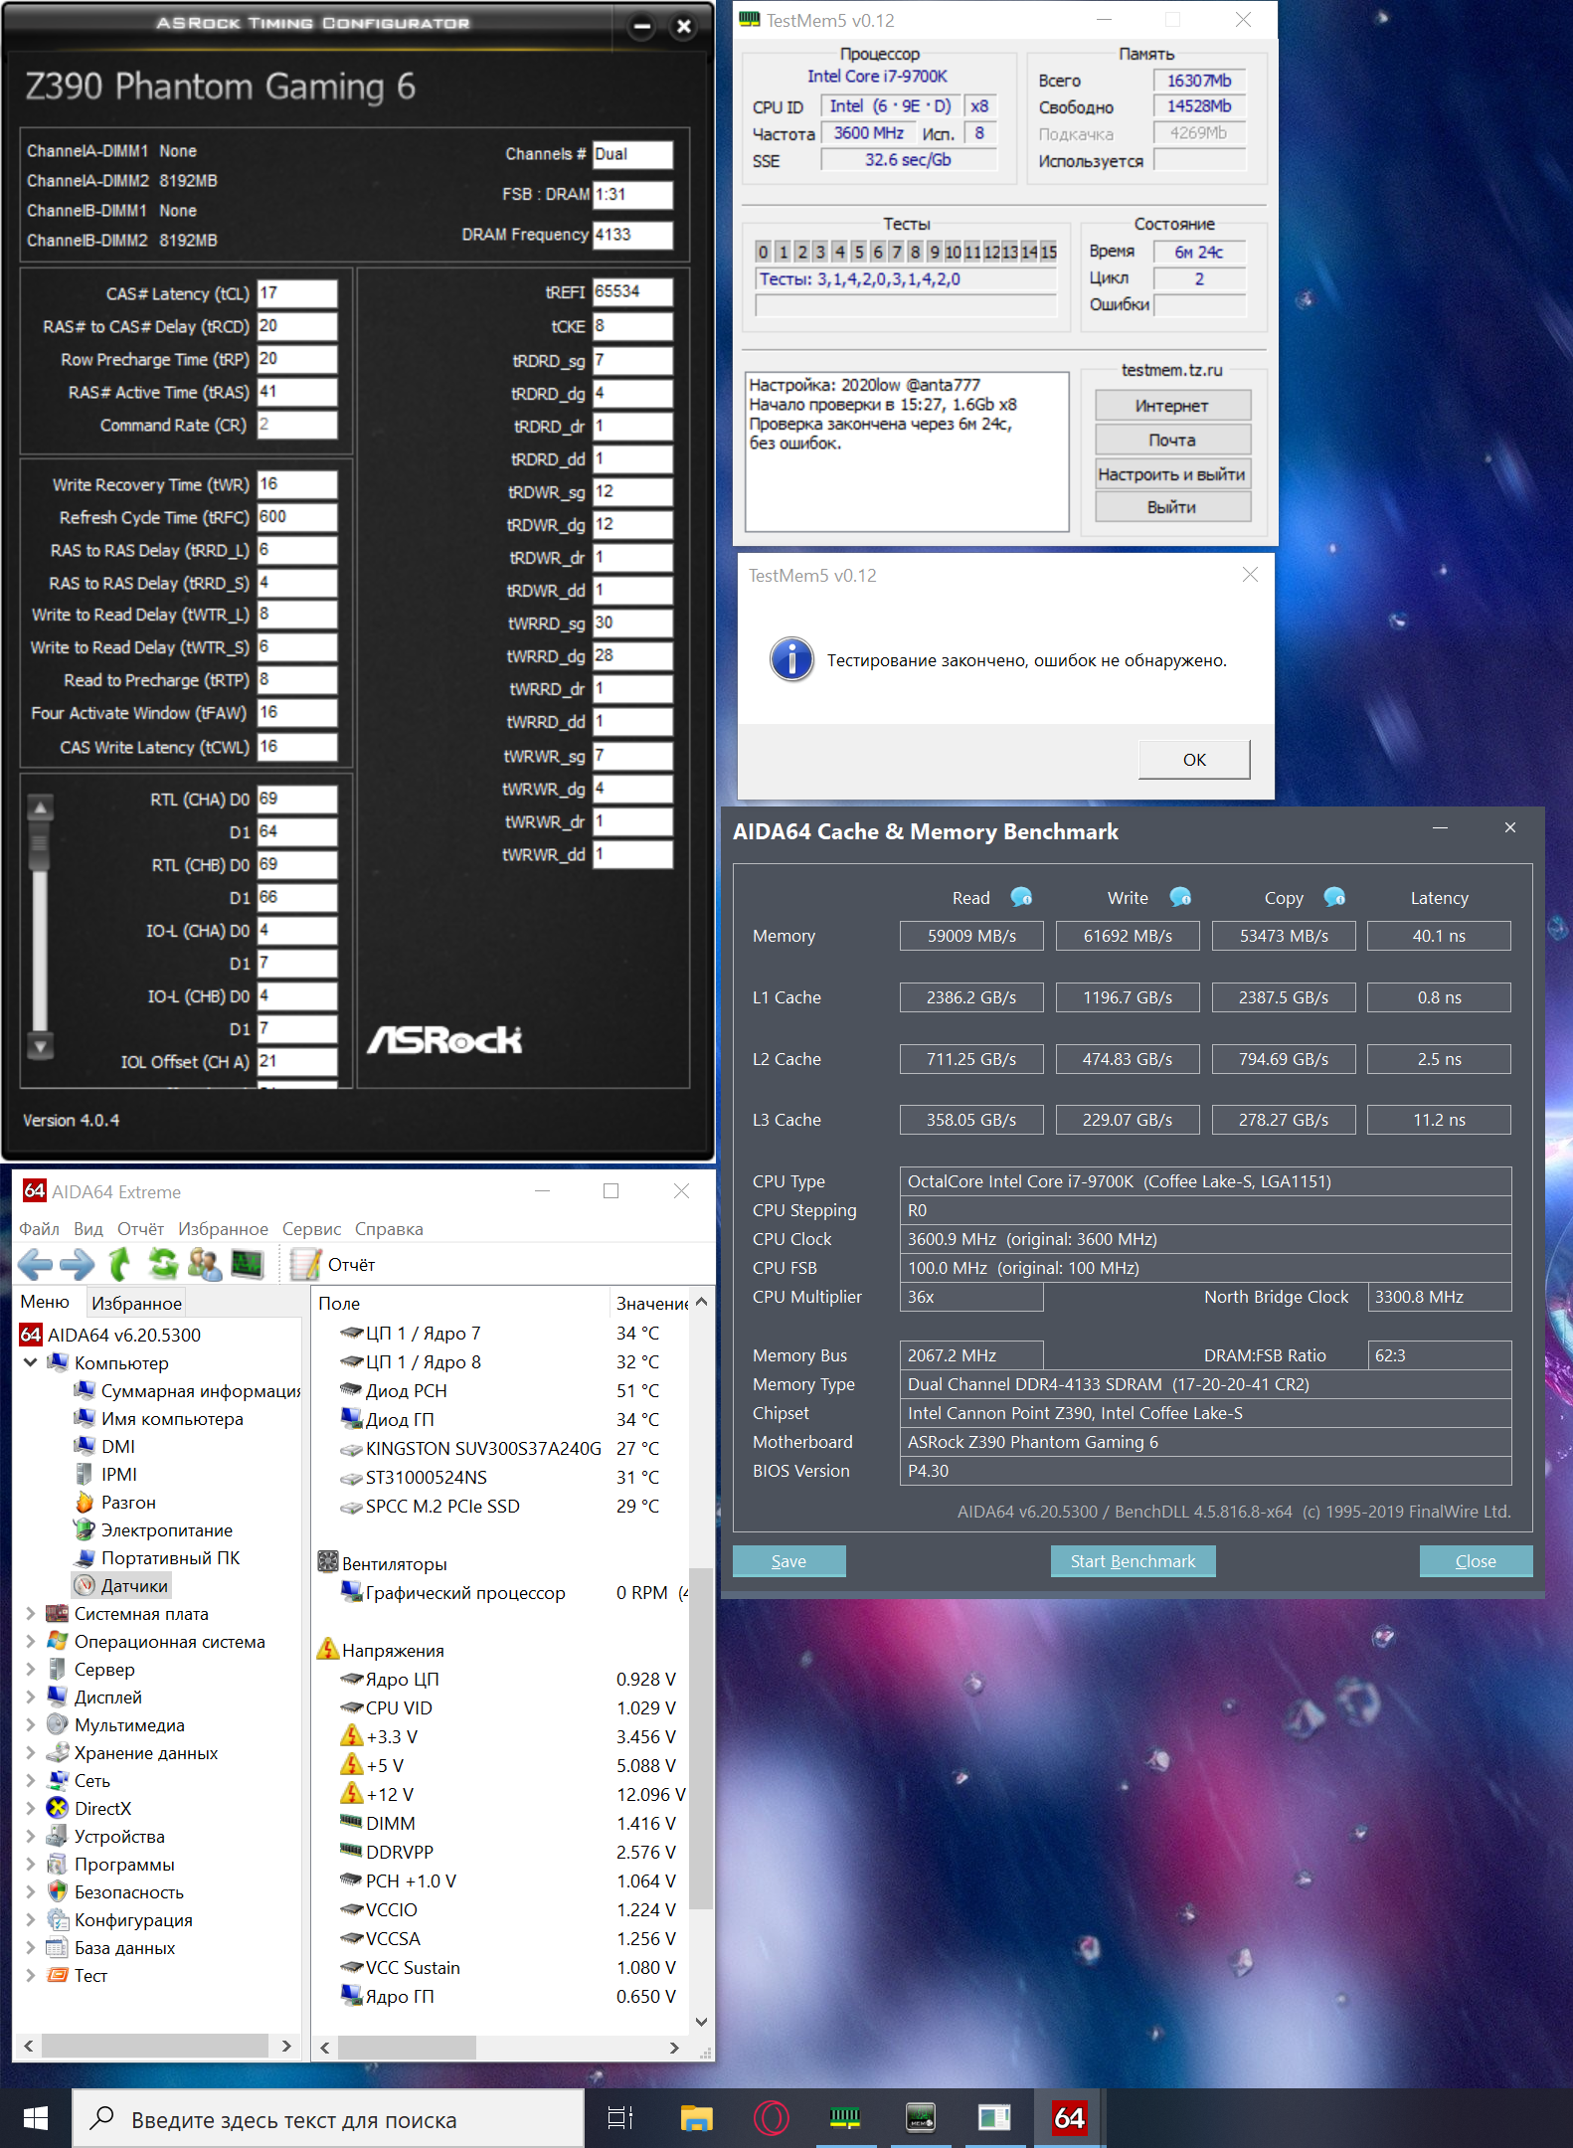Click Close button in AIDA64 benchmark window

pos(1476,1560)
